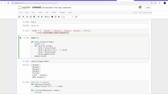Click the def remove_punc(value) line
This screenshot has width=168, height=94.
pyautogui.click(x=41, y=84)
